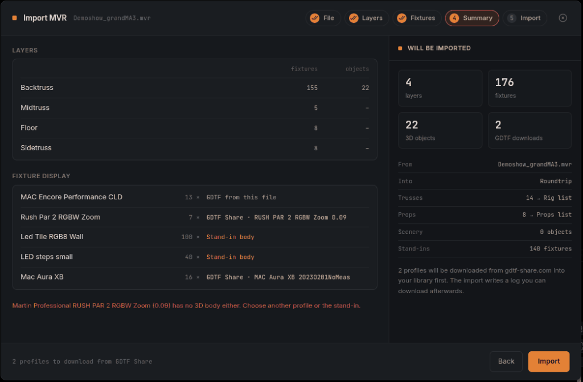The image size is (583, 382).
Task: Select the Backtruss layer row
Action: pyautogui.click(x=195, y=88)
